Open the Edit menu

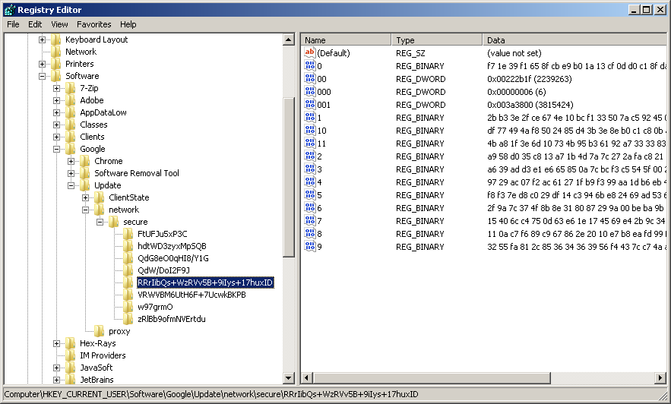point(35,24)
